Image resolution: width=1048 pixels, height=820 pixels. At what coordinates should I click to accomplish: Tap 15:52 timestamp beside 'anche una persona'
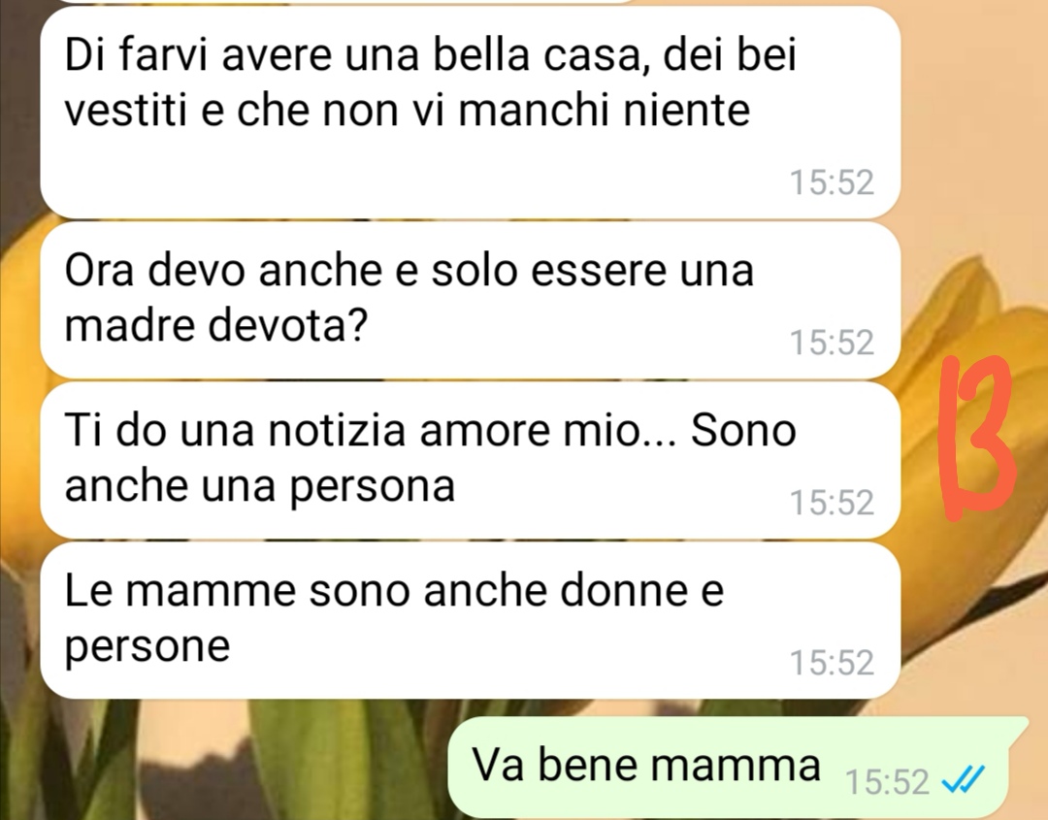832,502
